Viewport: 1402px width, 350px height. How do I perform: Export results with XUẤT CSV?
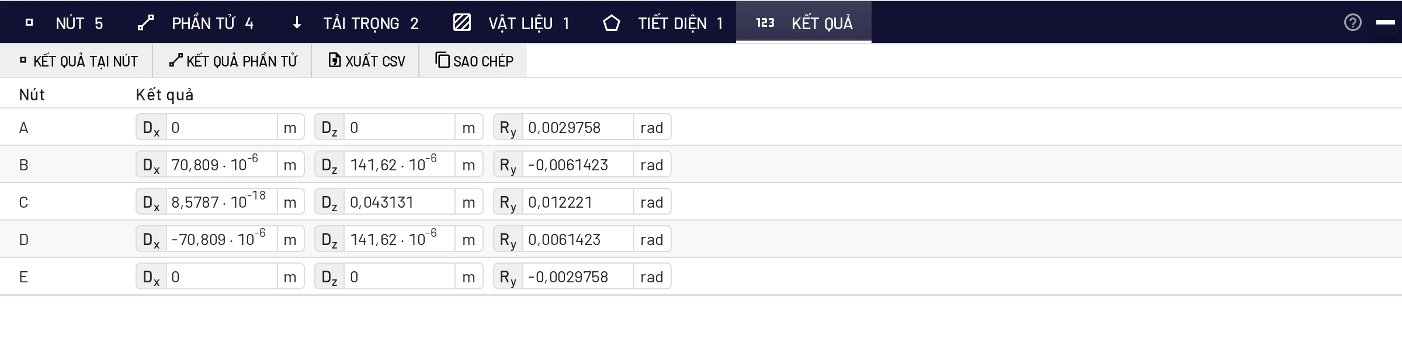[x=366, y=61]
